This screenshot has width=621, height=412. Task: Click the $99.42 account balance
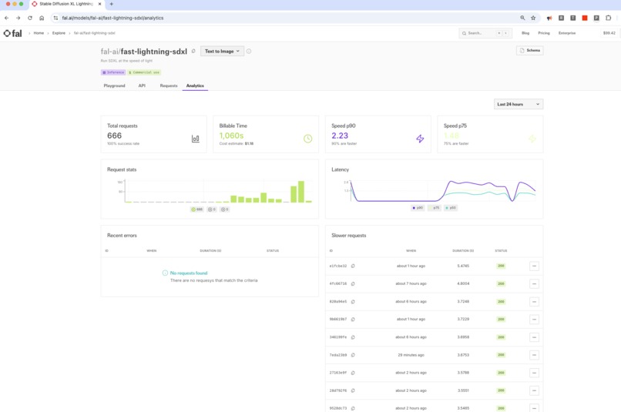pyautogui.click(x=609, y=33)
